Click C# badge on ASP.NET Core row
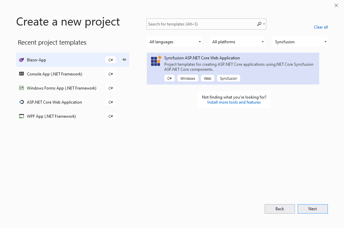Image resolution: width=344 pixels, height=228 pixels. click(111, 102)
